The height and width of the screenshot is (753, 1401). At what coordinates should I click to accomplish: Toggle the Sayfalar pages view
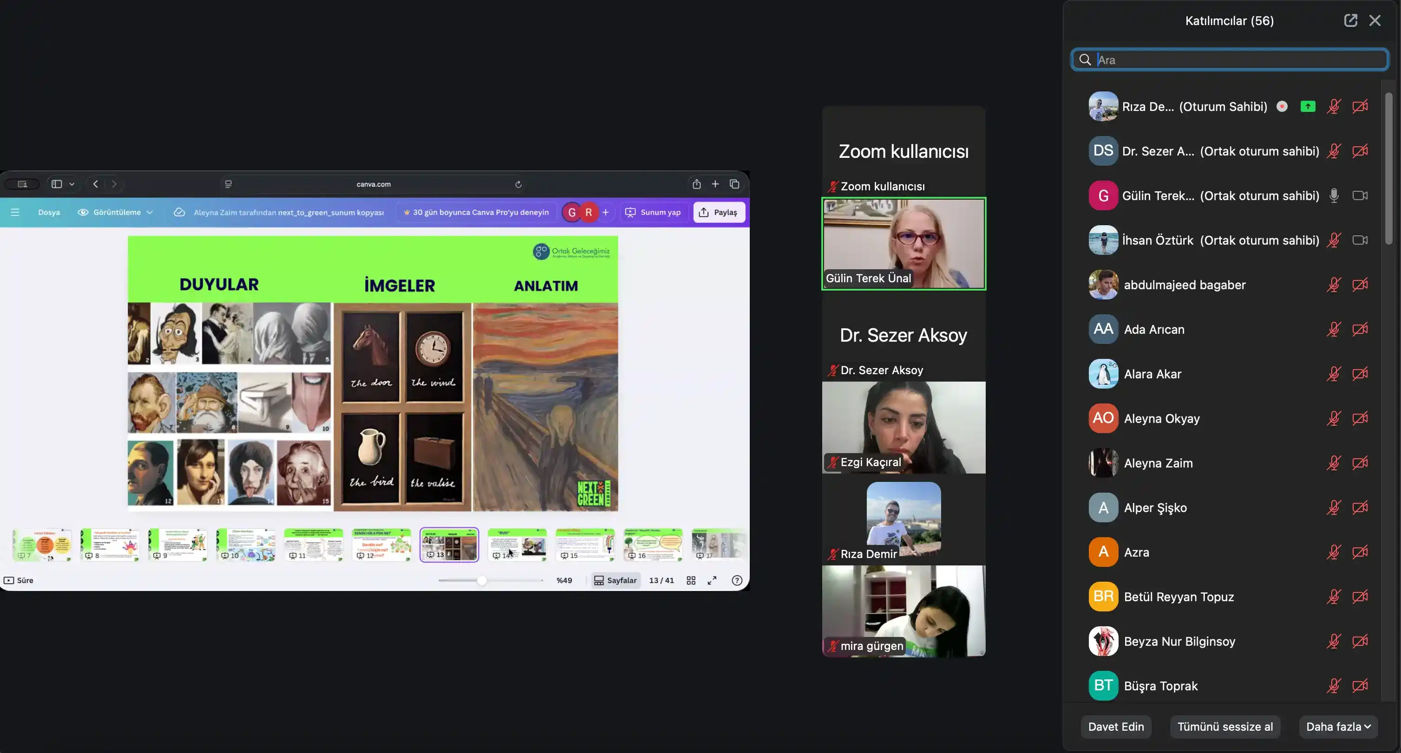tap(615, 580)
